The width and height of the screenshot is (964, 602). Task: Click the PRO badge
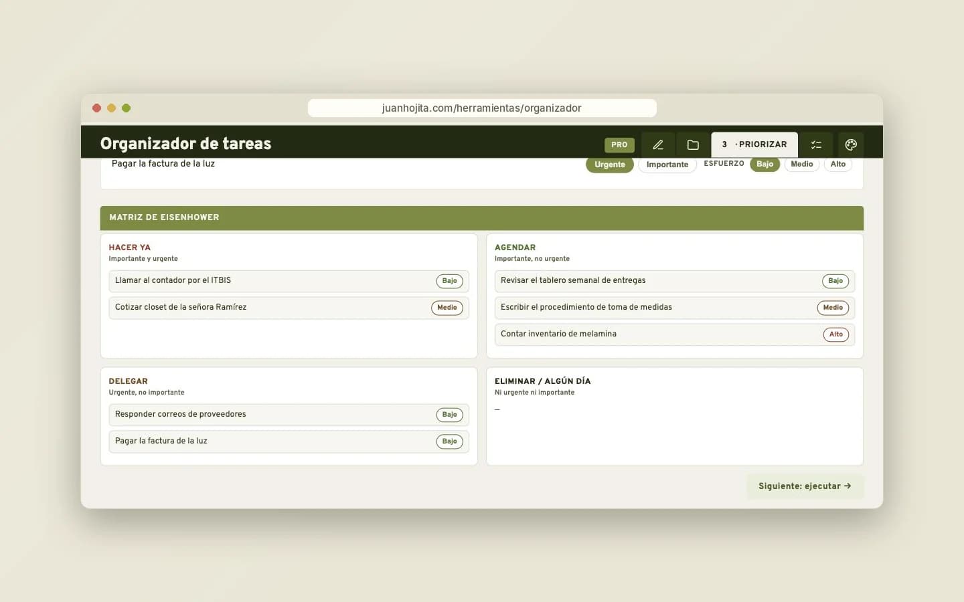point(619,144)
